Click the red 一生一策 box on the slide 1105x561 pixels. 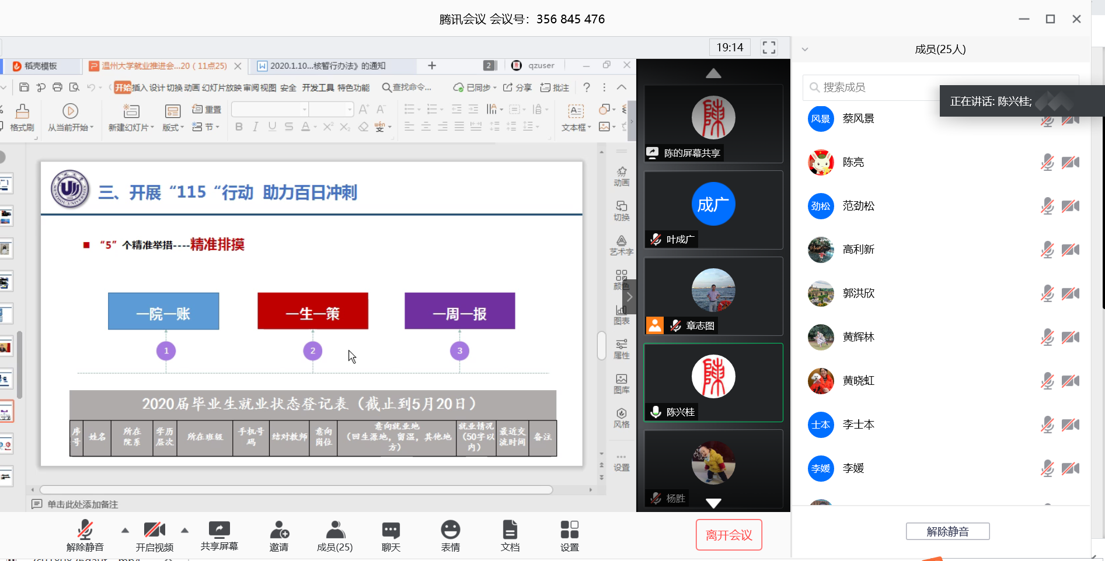click(x=313, y=311)
